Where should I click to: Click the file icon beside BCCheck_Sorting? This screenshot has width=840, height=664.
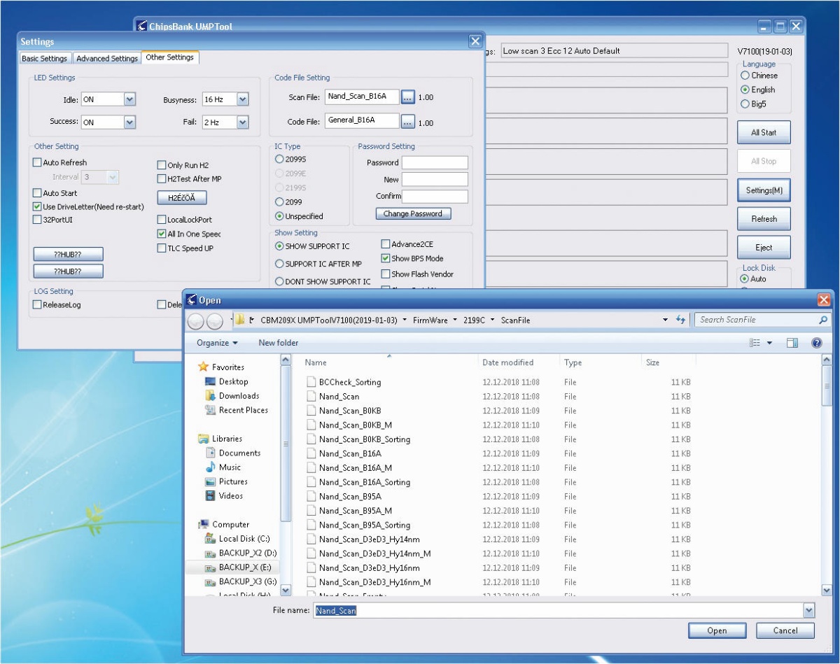point(311,382)
